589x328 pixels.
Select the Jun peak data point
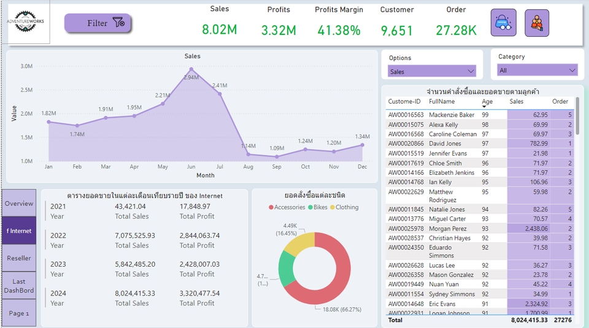point(191,69)
